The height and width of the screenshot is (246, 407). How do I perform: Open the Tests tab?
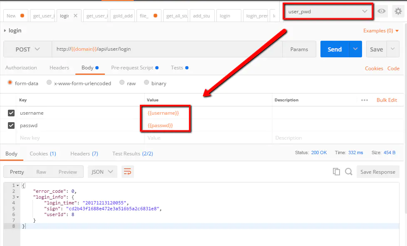coord(180,68)
